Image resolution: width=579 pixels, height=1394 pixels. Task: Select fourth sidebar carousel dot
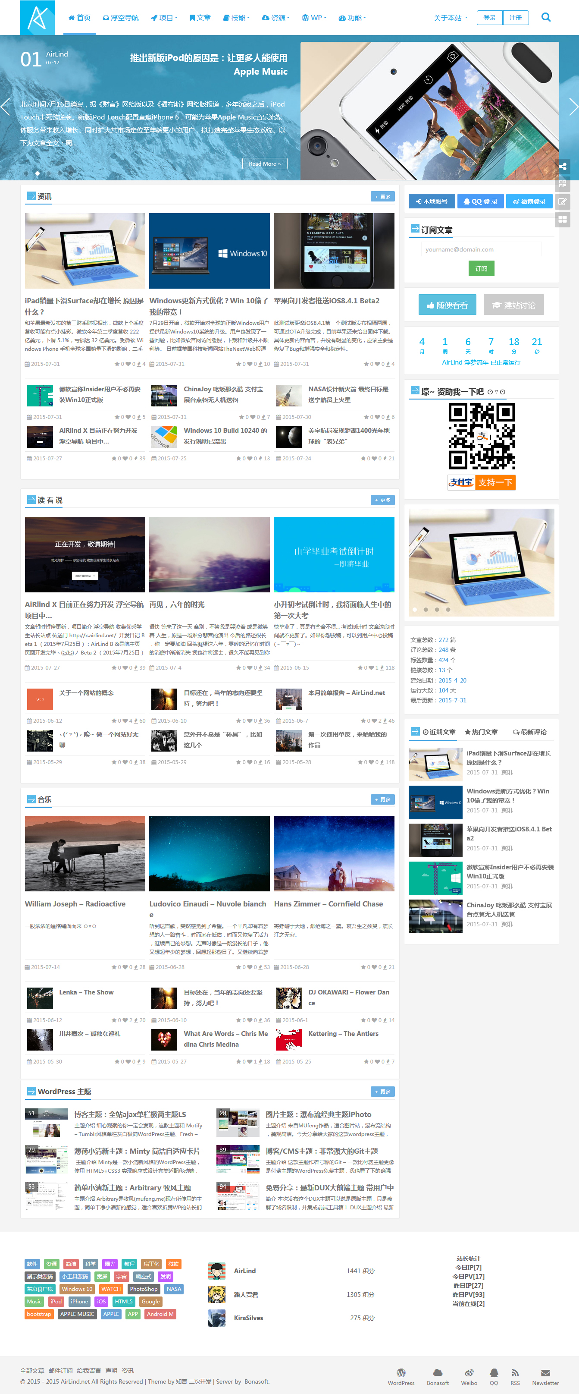click(x=448, y=609)
